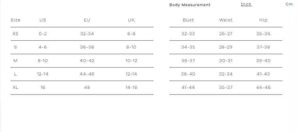The width and height of the screenshot is (297, 132).
Task: Select the M size row label
Action: coord(15,60)
